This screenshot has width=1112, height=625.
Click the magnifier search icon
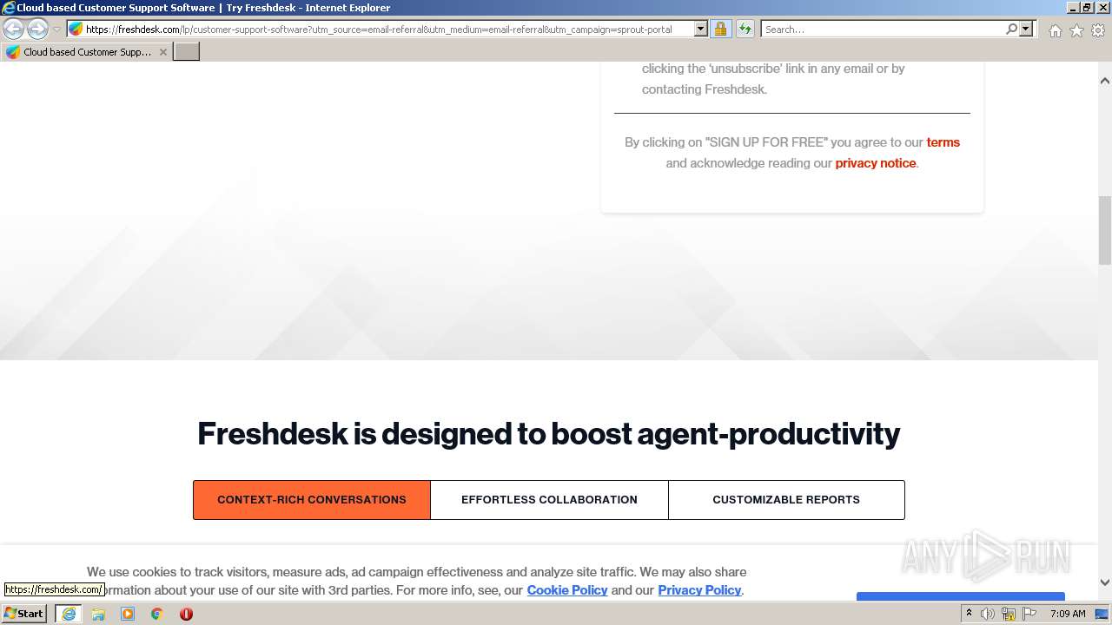point(1011,29)
